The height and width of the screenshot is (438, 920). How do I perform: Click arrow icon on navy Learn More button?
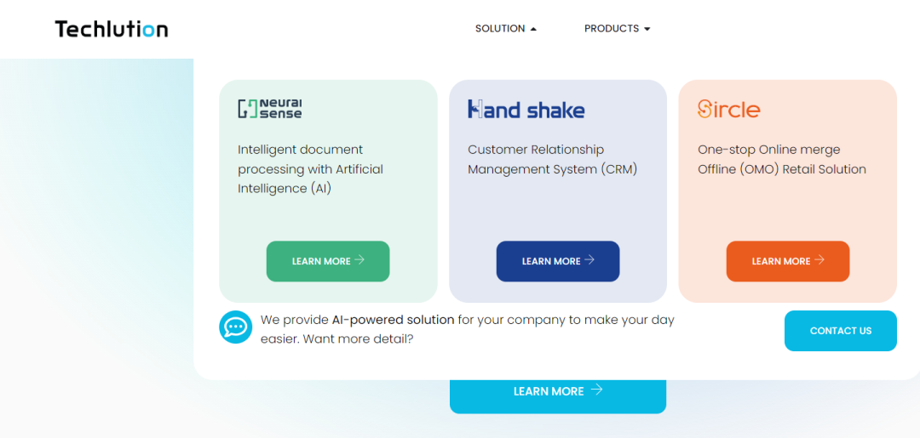tap(589, 260)
